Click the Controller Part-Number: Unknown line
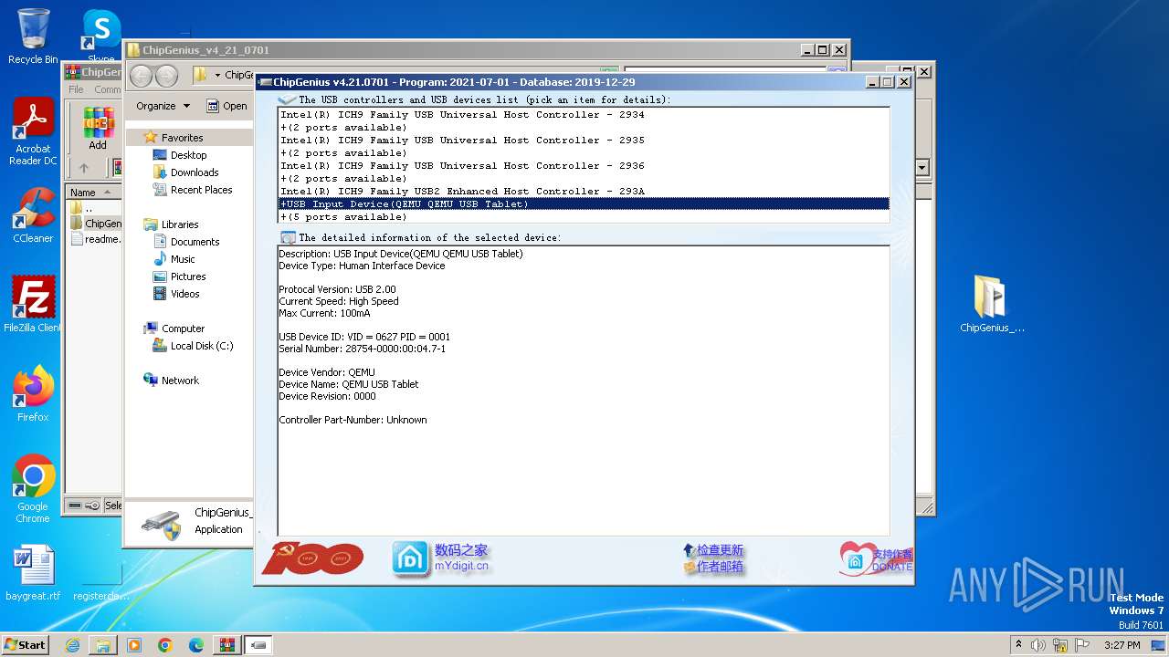 coord(353,420)
